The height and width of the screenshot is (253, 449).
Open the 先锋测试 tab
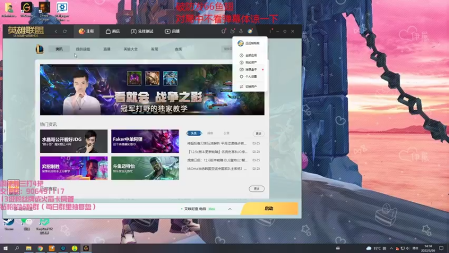click(142, 31)
